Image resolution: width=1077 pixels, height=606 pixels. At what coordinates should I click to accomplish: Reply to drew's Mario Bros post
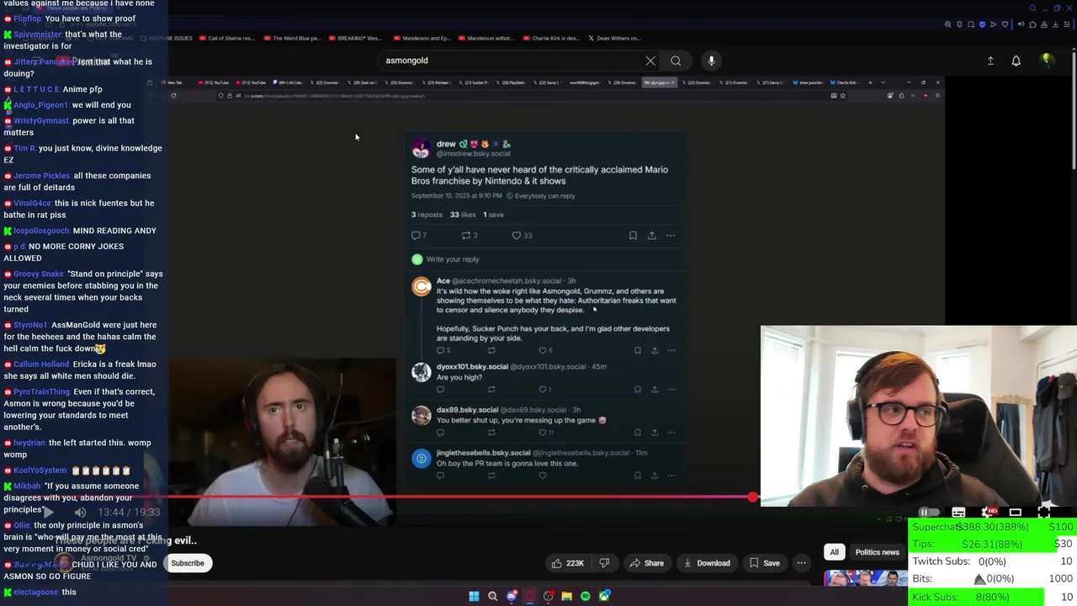tap(418, 236)
